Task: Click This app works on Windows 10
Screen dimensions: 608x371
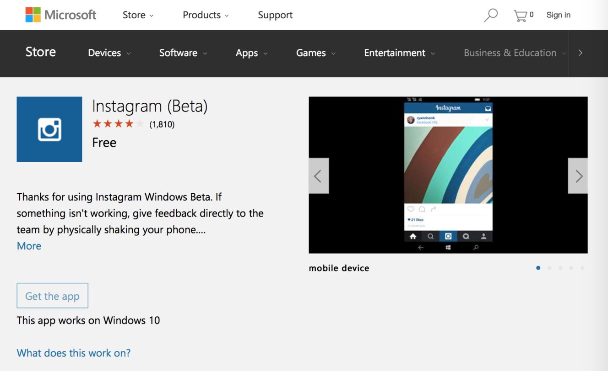Action: (88, 320)
